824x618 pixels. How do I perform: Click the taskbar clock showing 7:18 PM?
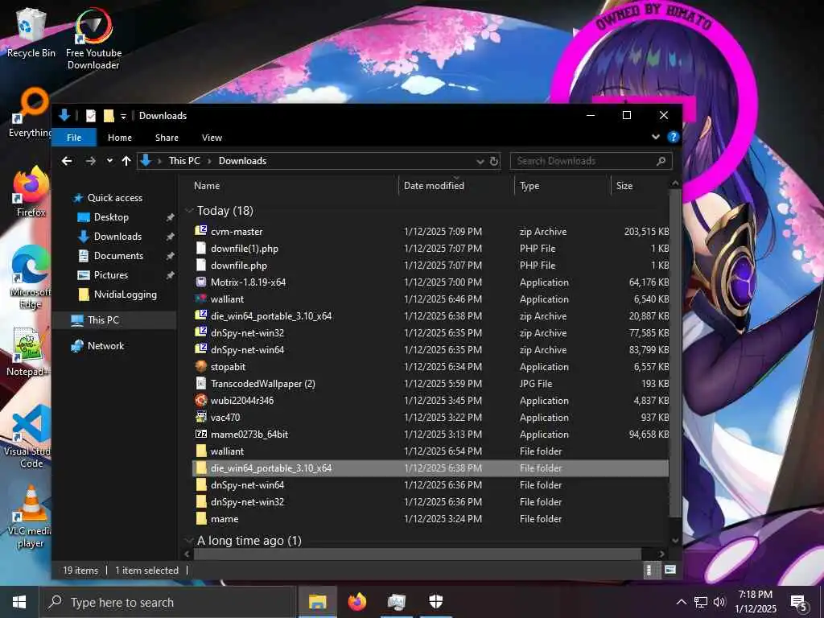[755, 602]
